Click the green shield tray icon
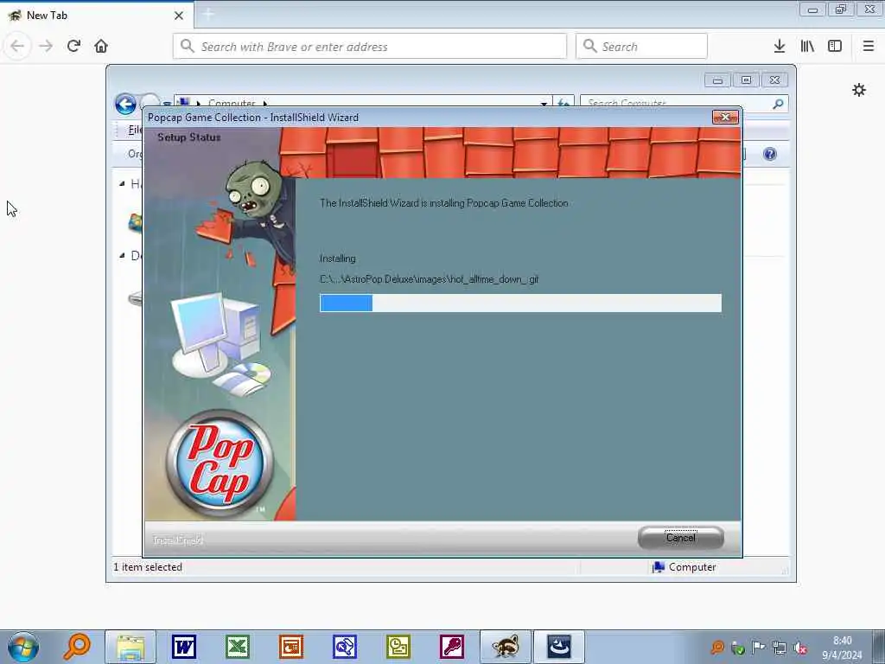 pos(738,648)
